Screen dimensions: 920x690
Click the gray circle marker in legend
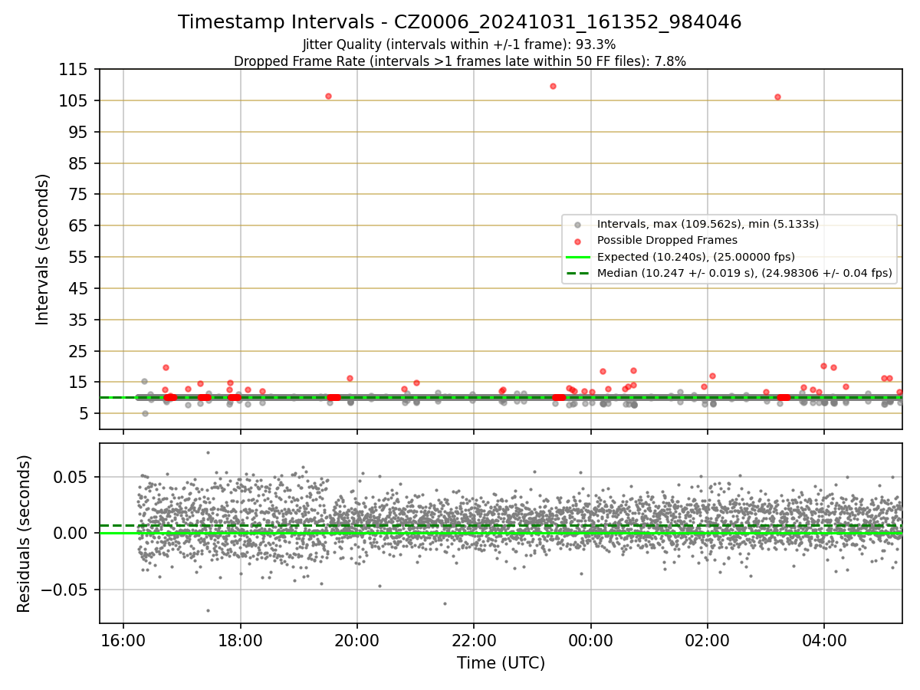pyautogui.click(x=577, y=225)
